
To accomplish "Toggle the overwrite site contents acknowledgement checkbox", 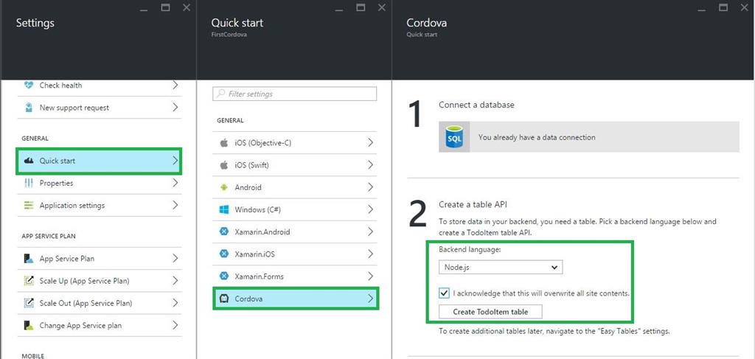I will click(x=444, y=293).
